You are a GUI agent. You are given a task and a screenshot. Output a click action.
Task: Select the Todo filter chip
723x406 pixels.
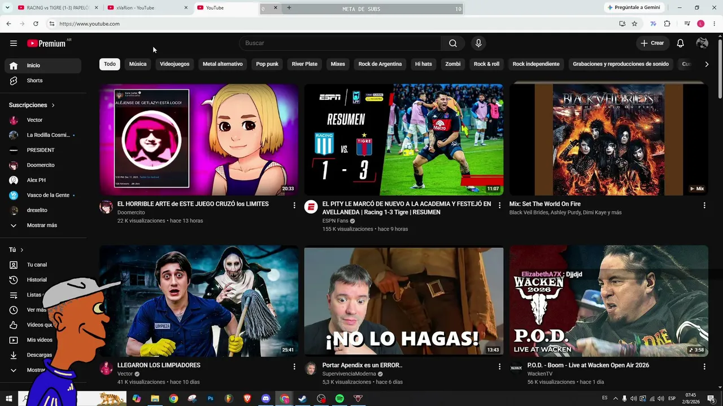coord(110,64)
